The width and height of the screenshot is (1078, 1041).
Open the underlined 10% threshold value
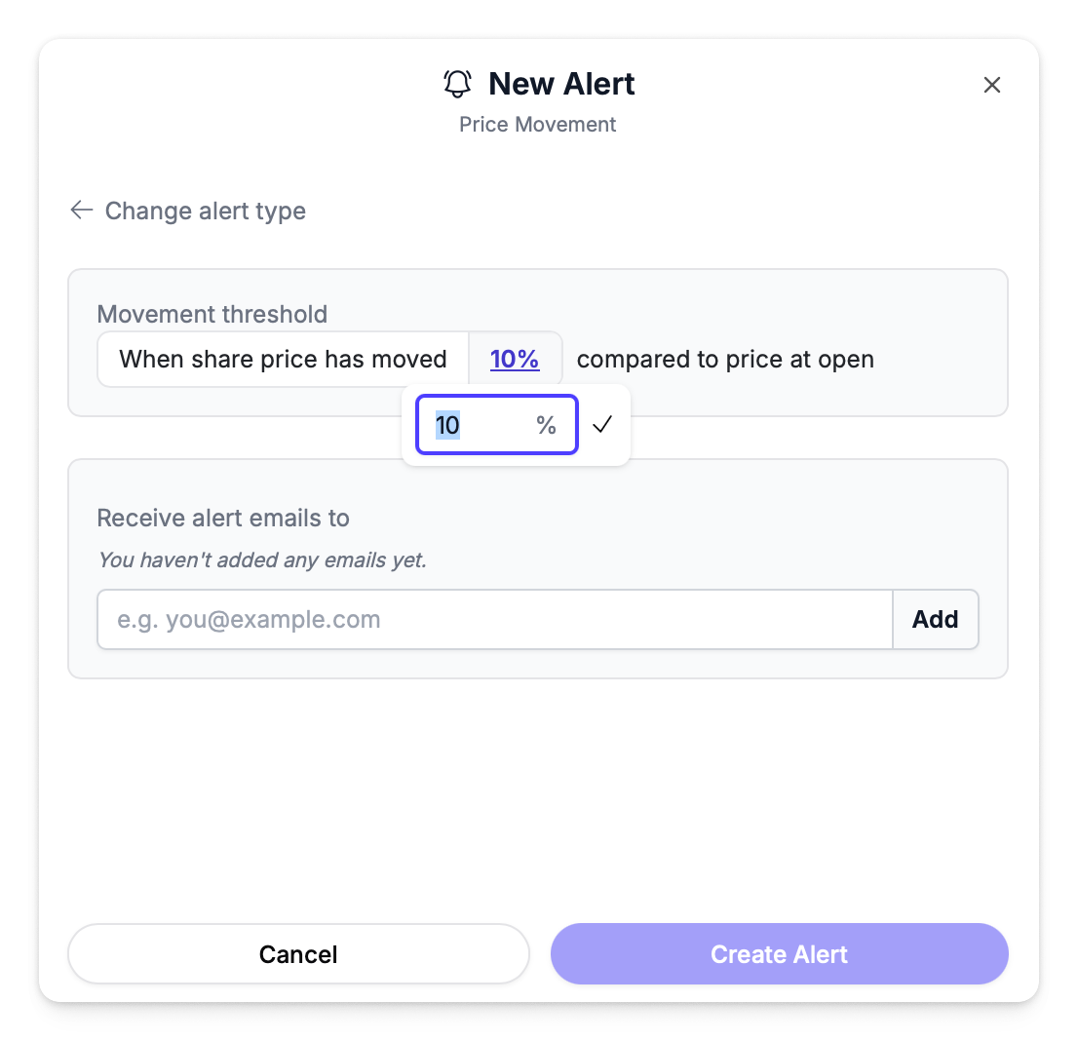[x=515, y=360]
